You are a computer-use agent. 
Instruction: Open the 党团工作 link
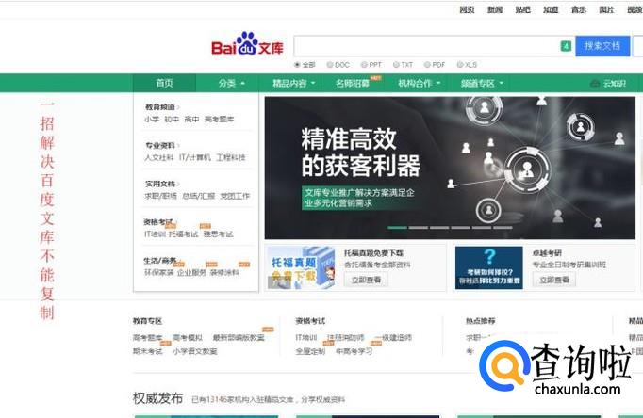235,196
